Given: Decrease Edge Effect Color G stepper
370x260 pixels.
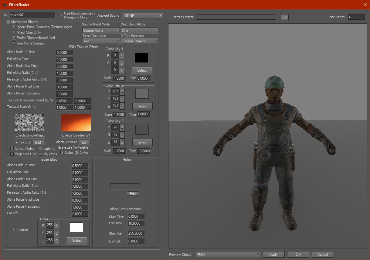Looking at the screenshot, I should pos(56,235).
